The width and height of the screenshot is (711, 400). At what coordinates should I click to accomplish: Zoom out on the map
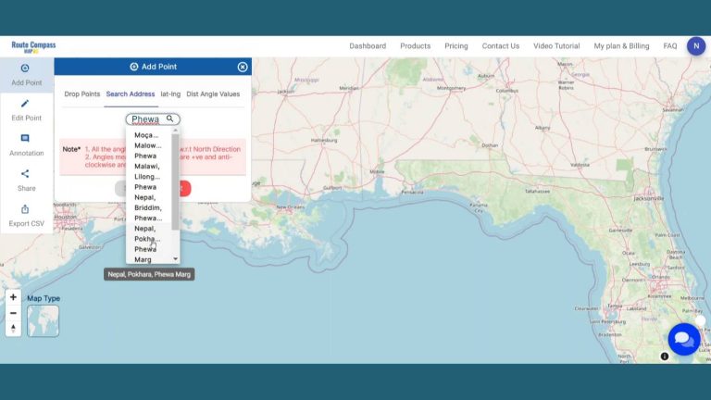point(13,313)
